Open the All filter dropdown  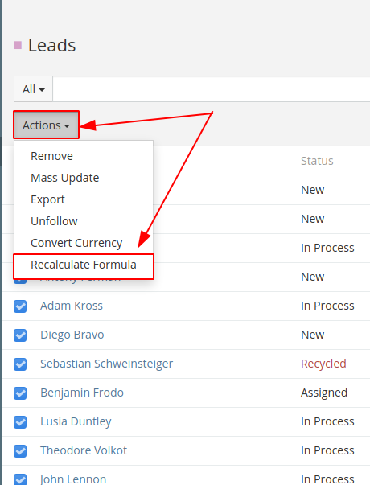[x=33, y=89]
